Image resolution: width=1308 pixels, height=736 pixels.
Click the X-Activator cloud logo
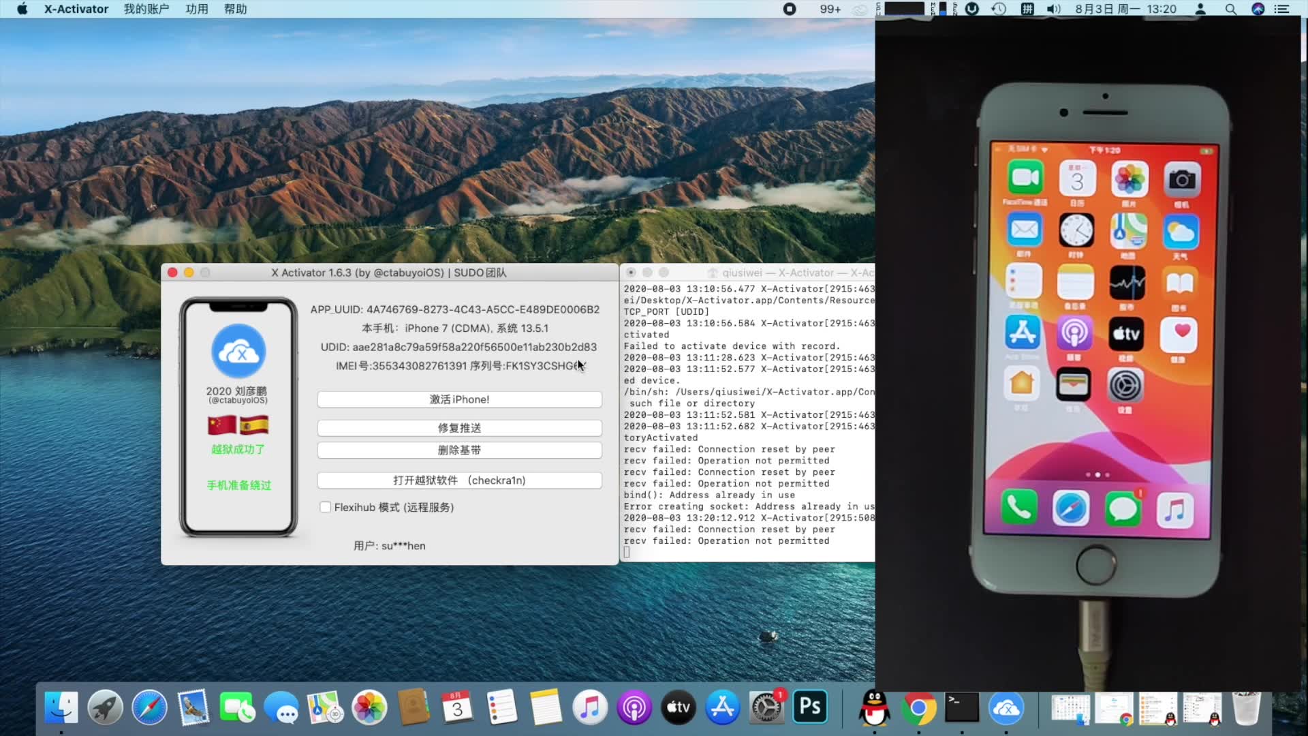(x=238, y=351)
